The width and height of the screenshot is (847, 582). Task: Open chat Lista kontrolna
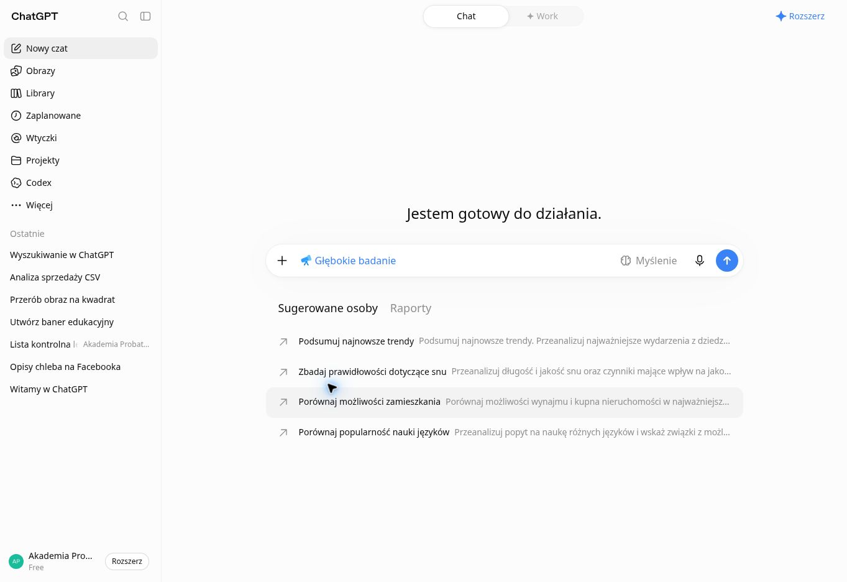tap(81, 344)
